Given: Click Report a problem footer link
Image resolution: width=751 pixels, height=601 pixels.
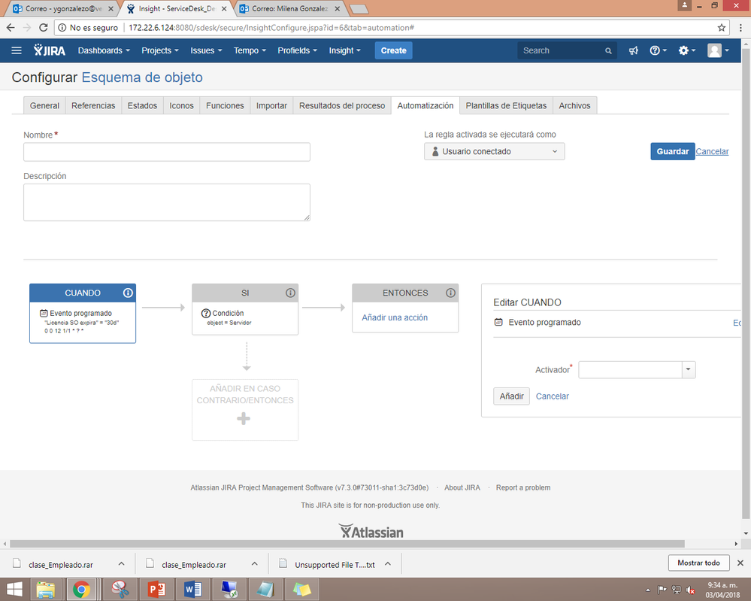Looking at the screenshot, I should [x=523, y=487].
